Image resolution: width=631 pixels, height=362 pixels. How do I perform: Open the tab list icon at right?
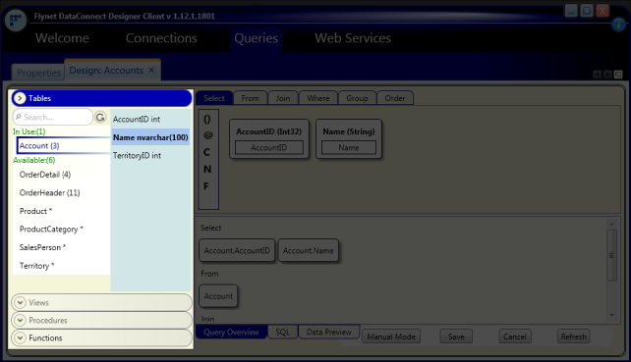618,75
